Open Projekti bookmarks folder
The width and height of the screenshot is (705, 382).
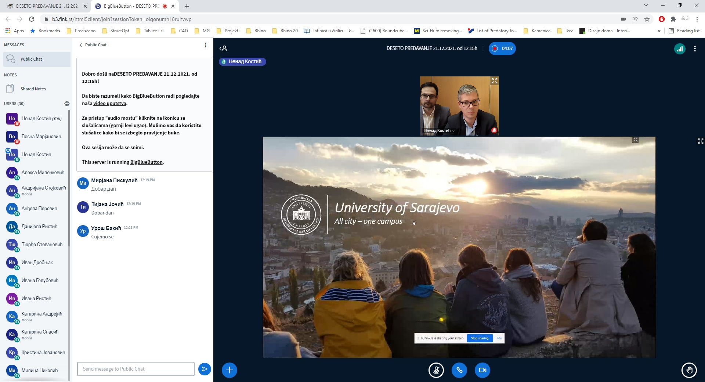[x=228, y=31]
